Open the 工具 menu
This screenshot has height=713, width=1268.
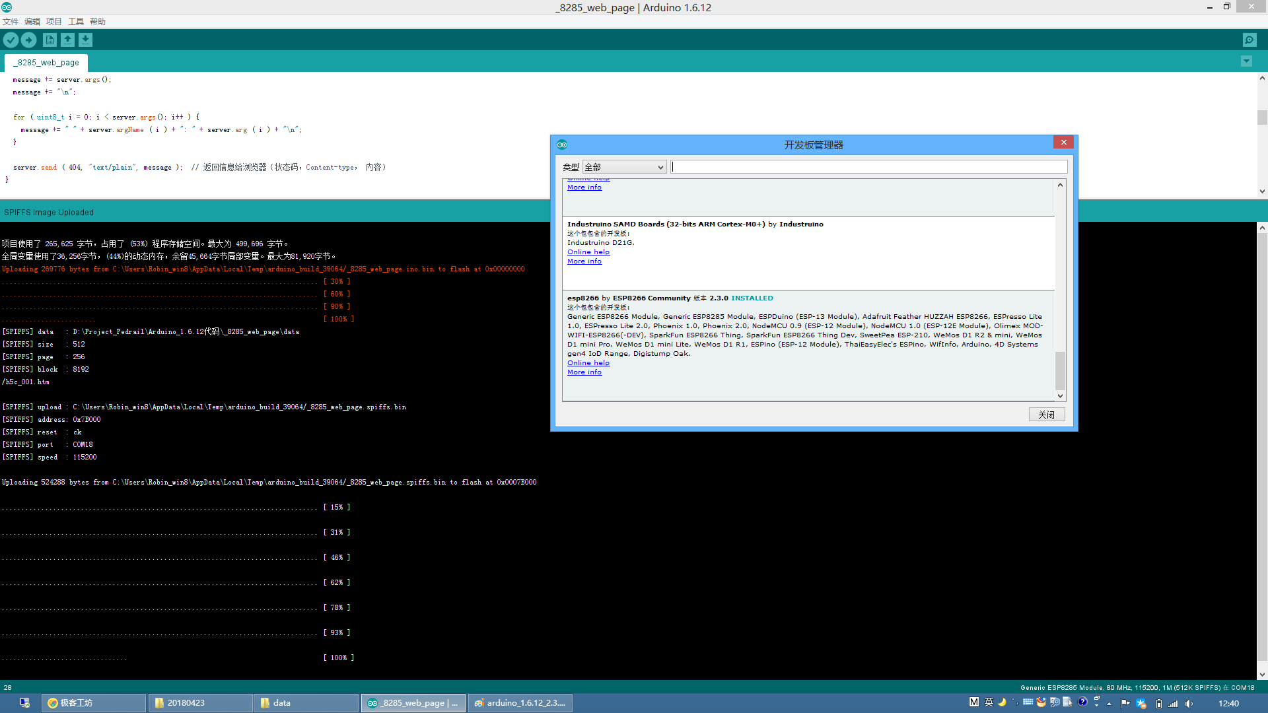pos(76,21)
